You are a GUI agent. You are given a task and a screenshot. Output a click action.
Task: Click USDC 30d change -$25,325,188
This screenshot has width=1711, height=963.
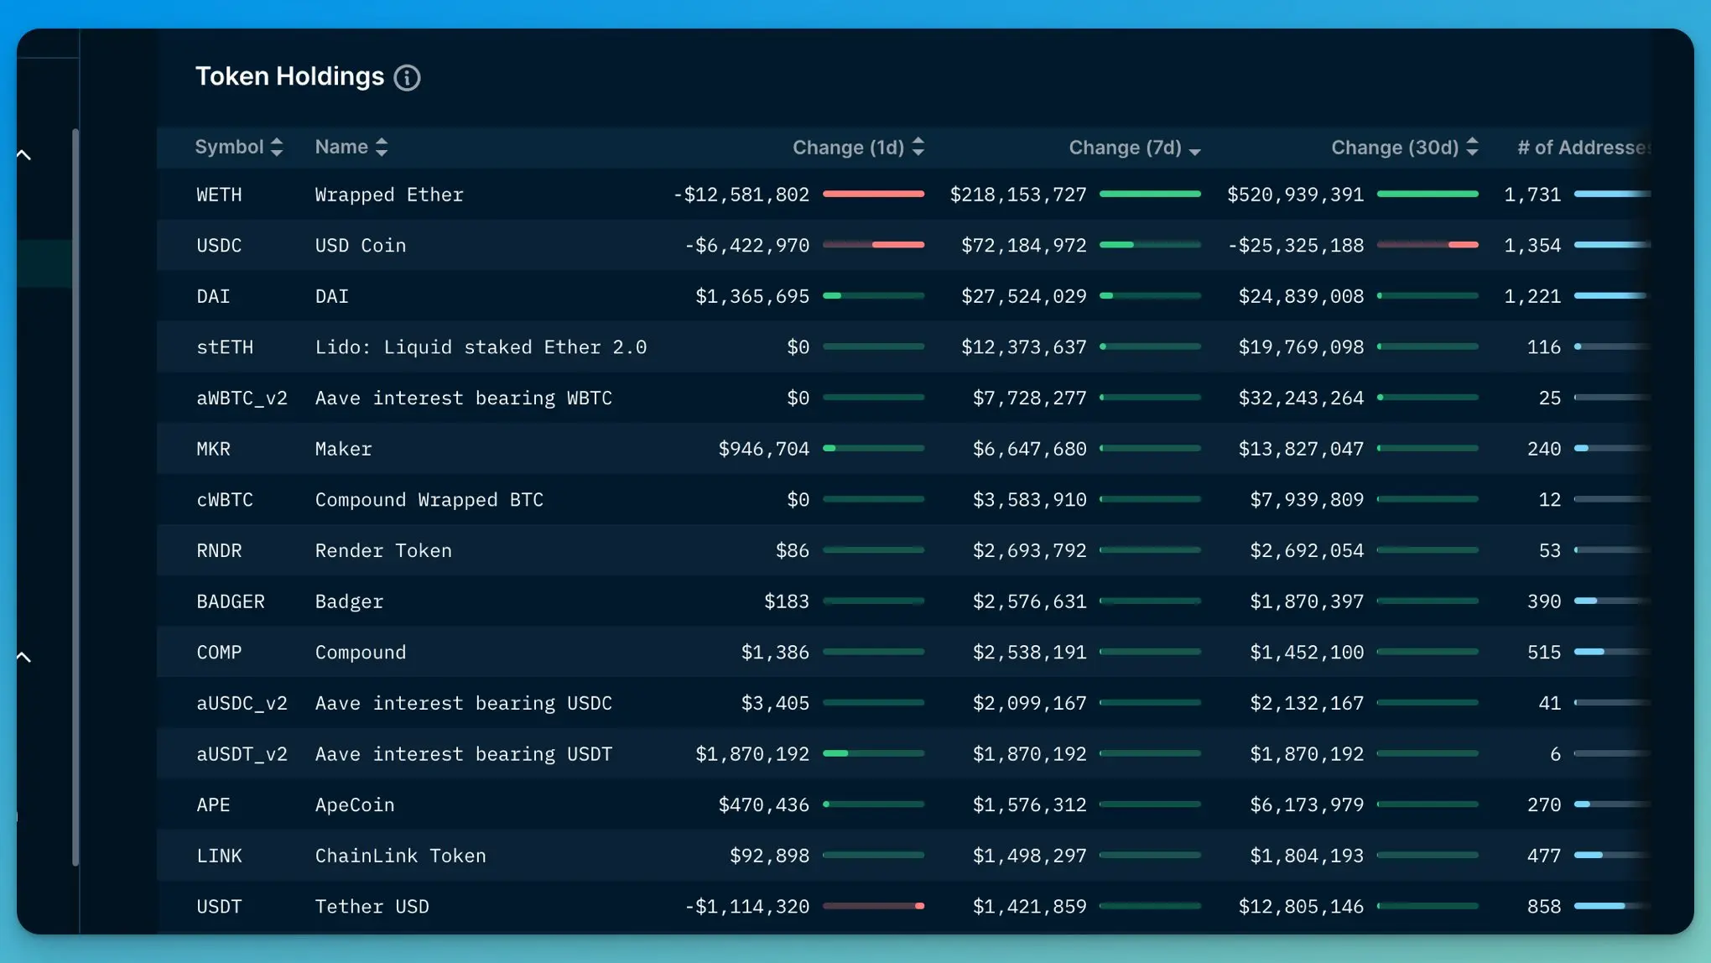pyautogui.click(x=1296, y=246)
